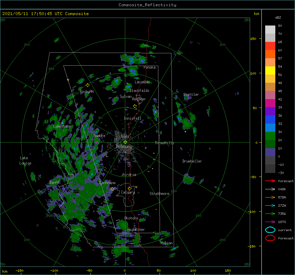Click the Didsbury label
295x275 pixels.
point(124,146)
